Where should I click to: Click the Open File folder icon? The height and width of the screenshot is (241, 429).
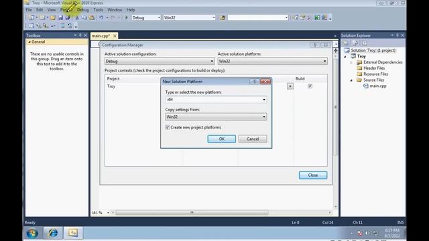click(53, 17)
